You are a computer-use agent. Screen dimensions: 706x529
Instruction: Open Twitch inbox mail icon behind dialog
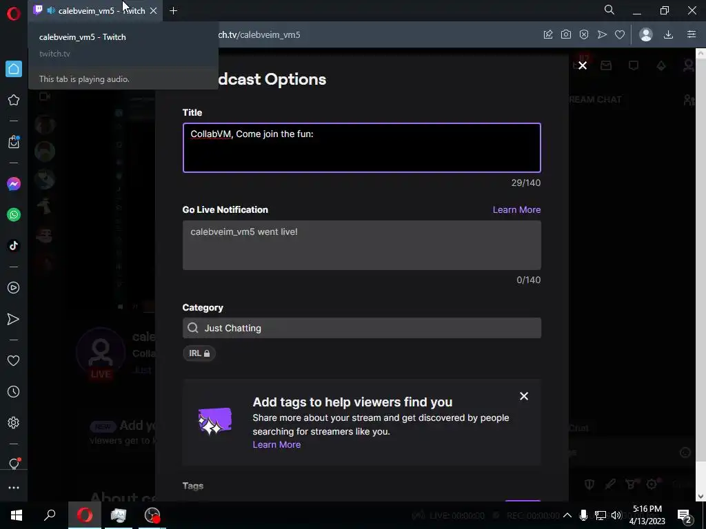coord(606,65)
